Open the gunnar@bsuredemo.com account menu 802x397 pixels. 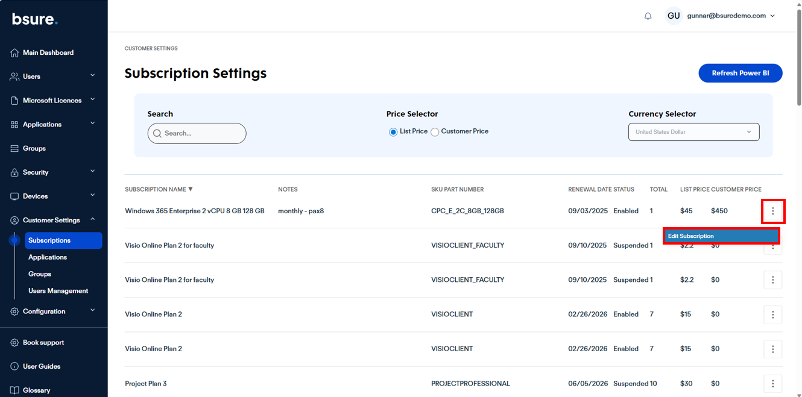(x=731, y=16)
